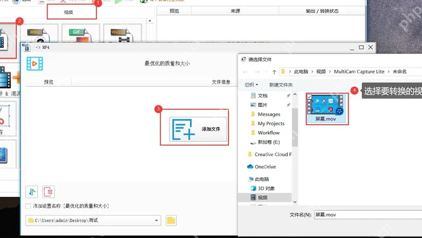Click the file chooser title icon
422x238 pixels.
tap(244, 60)
